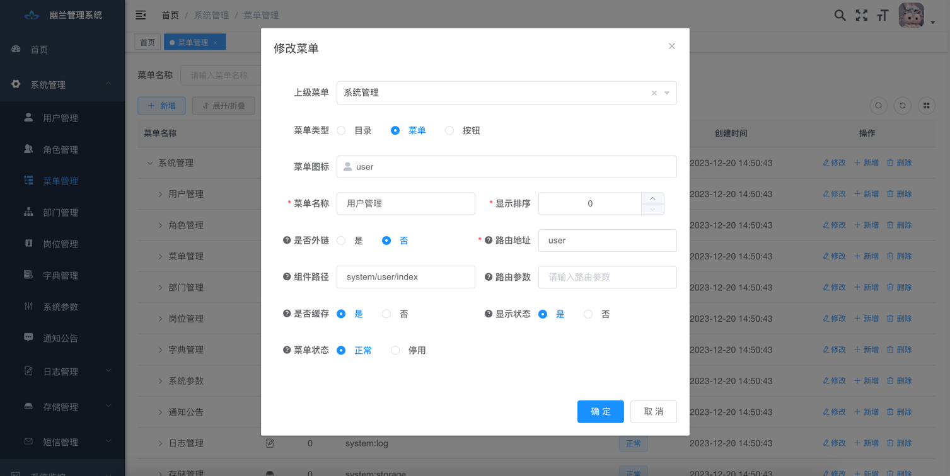950x476 pixels.
Task: Choose 按钮 as the menu type
Action: (449, 130)
